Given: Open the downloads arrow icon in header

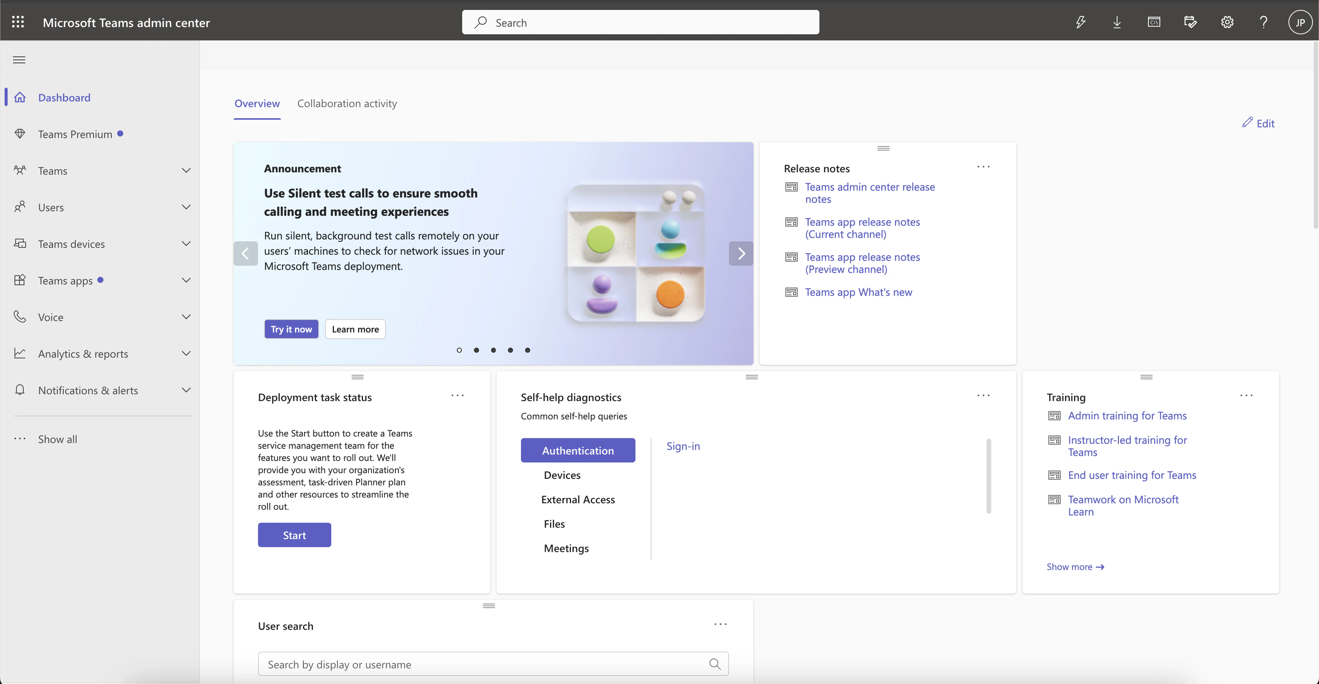Looking at the screenshot, I should [x=1117, y=22].
